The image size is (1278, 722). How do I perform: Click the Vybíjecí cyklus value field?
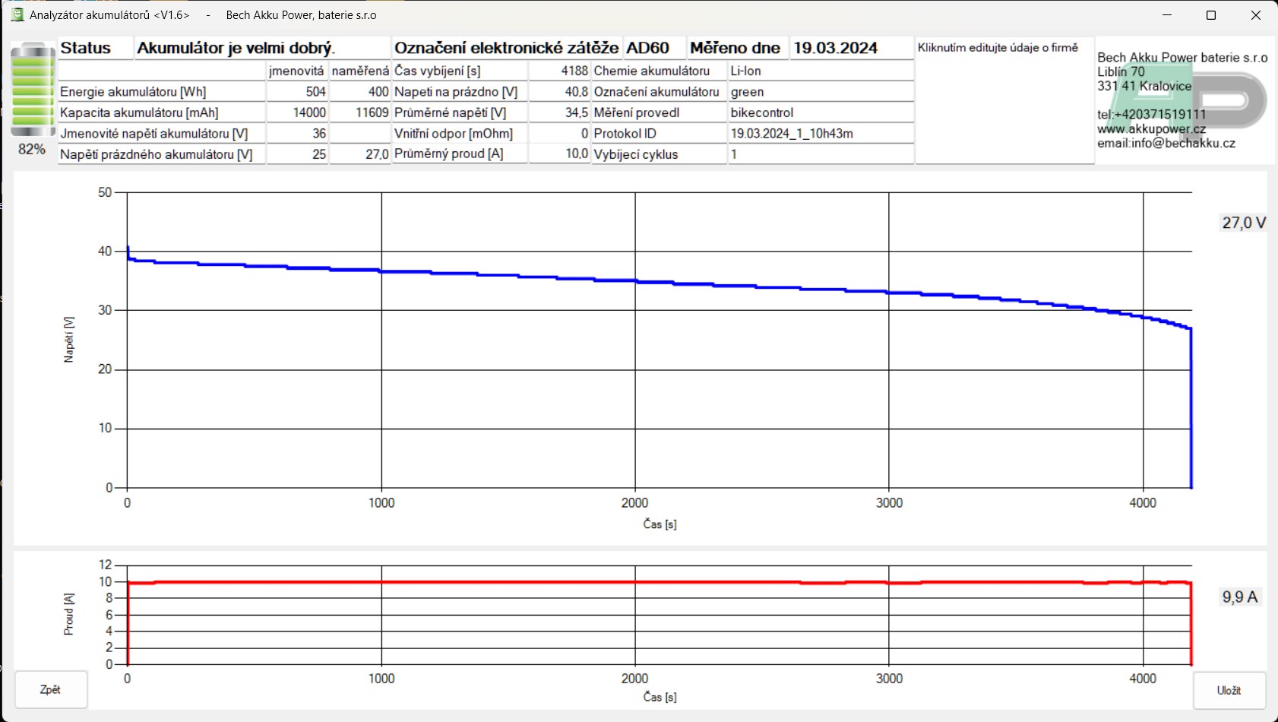point(820,154)
